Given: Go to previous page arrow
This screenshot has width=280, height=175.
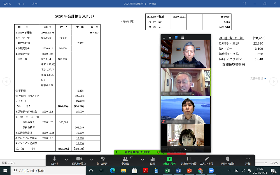Looking at the screenshot, I should pyautogui.click(x=6, y=81).
